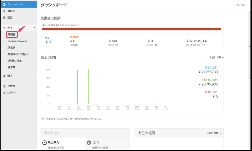
Task: Select 見積書 under the sales menu
Action: tap(12, 35)
